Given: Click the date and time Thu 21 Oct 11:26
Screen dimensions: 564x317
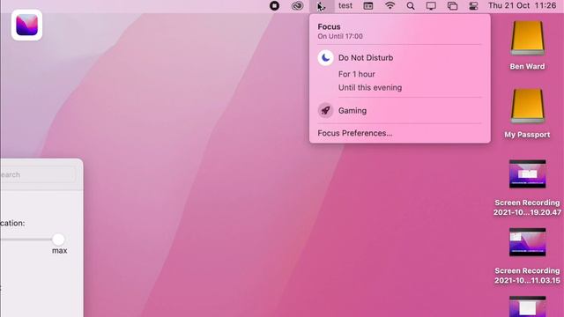Looking at the screenshot, I should pyautogui.click(x=522, y=6).
